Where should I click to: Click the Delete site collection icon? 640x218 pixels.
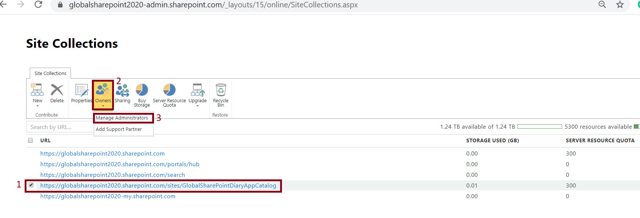(x=57, y=90)
